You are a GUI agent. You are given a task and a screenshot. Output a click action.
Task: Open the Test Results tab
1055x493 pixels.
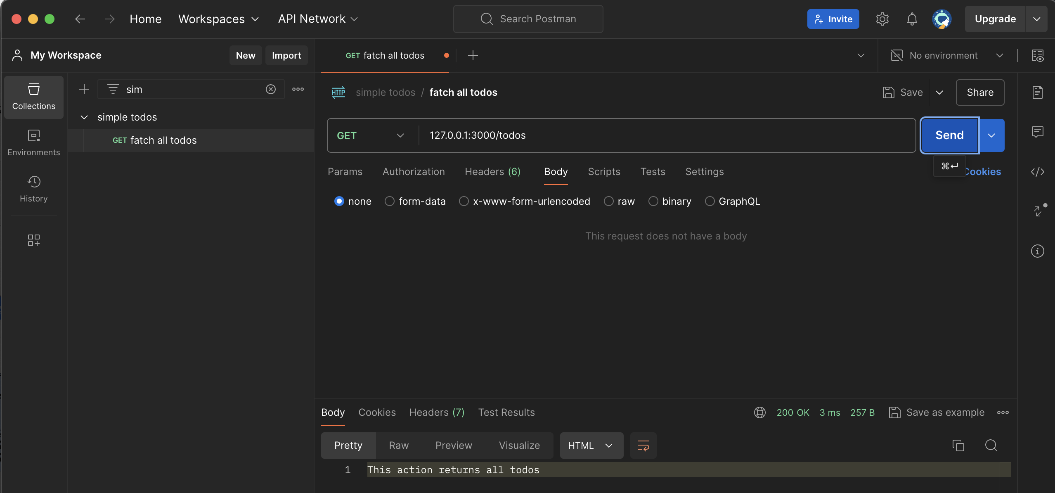pyautogui.click(x=506, y=412)
